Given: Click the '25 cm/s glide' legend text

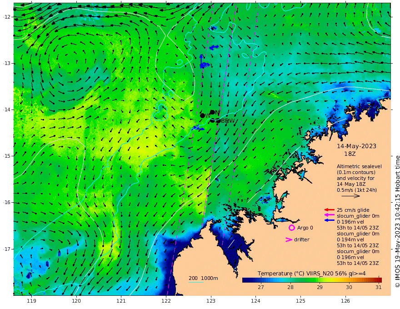Looking at the screenshot, I should click(353, 210).
